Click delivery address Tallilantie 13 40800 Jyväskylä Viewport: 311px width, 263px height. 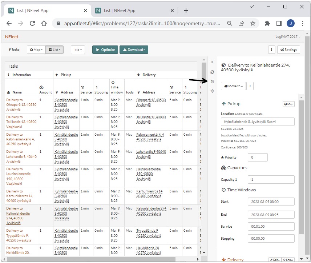pos(151,119)
